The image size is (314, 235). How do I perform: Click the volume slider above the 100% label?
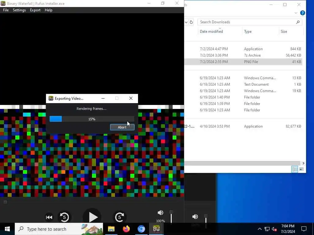[x=171, y=217]
